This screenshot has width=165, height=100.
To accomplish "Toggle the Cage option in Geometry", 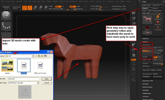I will click(160, 51).
